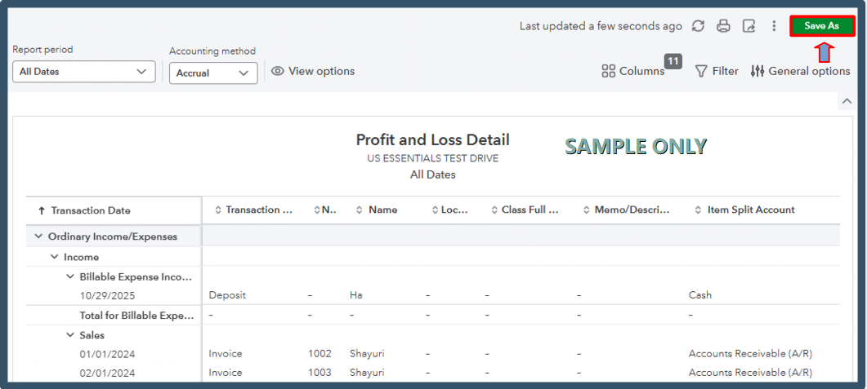Click the export report icon
867x389 pixels.
pos(749,26)
